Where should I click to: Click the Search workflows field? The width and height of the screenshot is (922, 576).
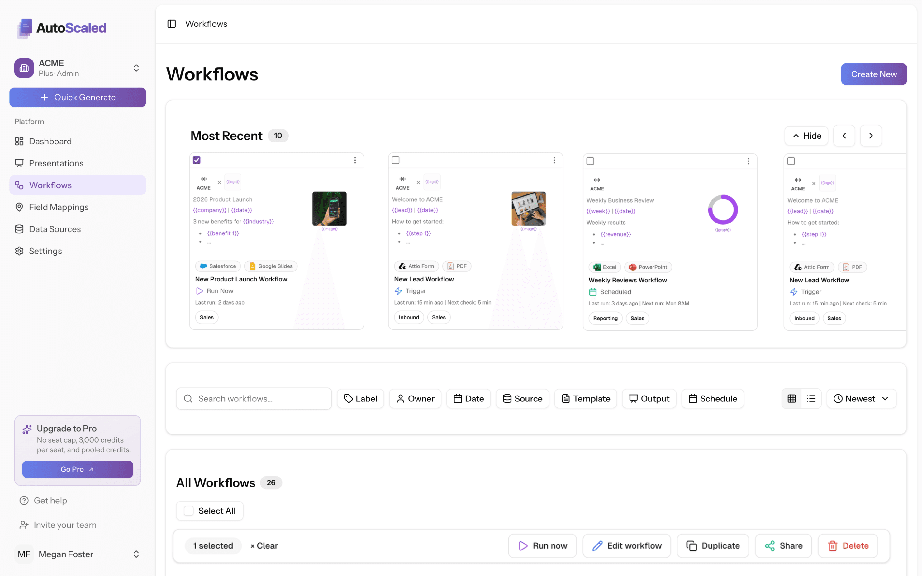coord(254,399)
